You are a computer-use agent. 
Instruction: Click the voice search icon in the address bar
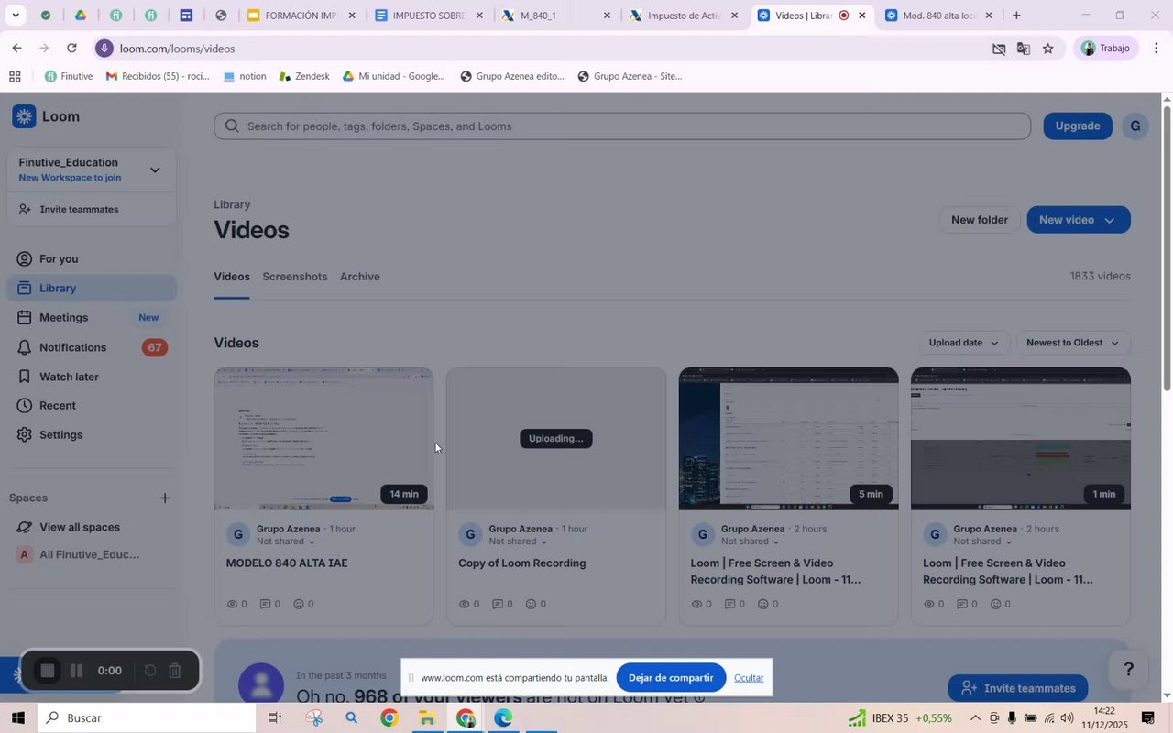(105, 49)
